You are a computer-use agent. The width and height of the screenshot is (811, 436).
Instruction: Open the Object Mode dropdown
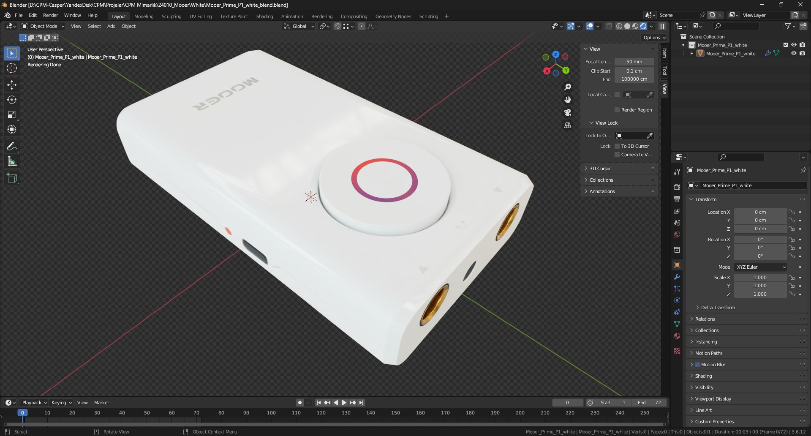pyautogui.click(x=43, y=26)
